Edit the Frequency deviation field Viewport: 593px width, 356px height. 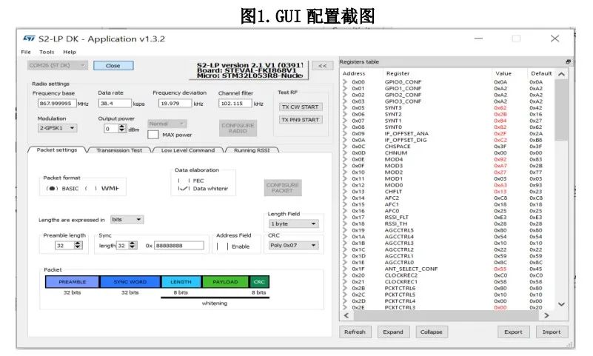click(x=175, y=103)
